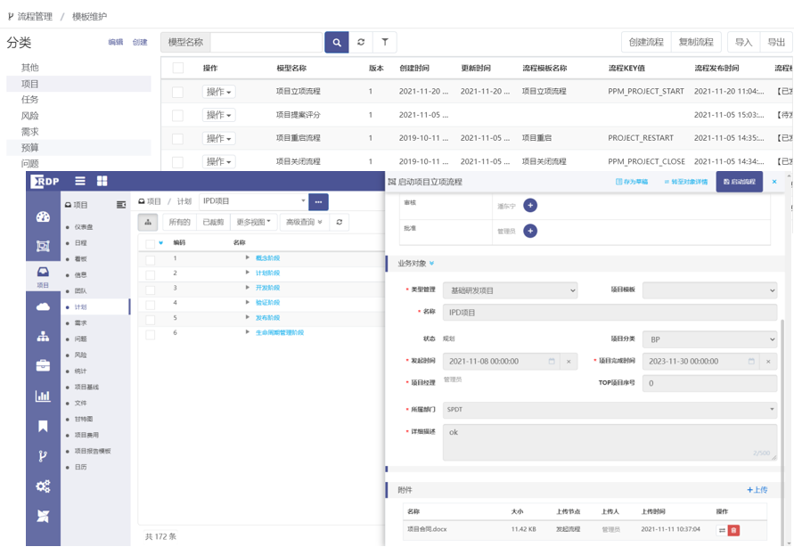Select 甘特图 in the project menu
This screenshot has height=555, width=794.
pos(82,419)
